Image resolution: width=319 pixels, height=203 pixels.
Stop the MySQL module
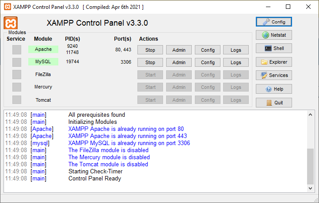point(150,62)
